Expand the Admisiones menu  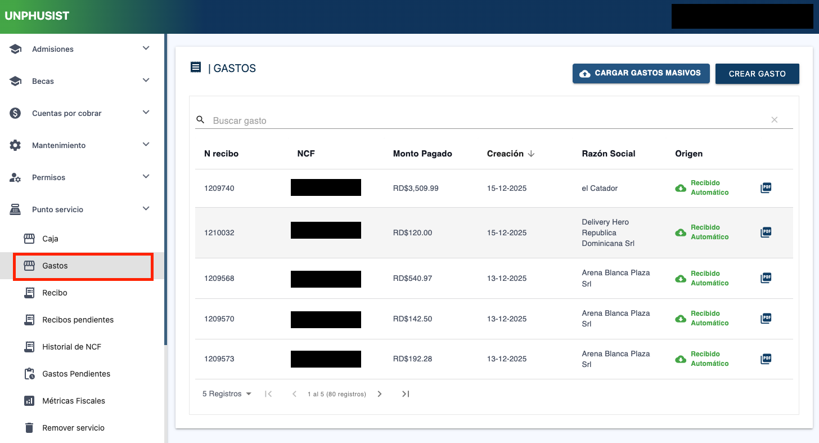[146, 49]
